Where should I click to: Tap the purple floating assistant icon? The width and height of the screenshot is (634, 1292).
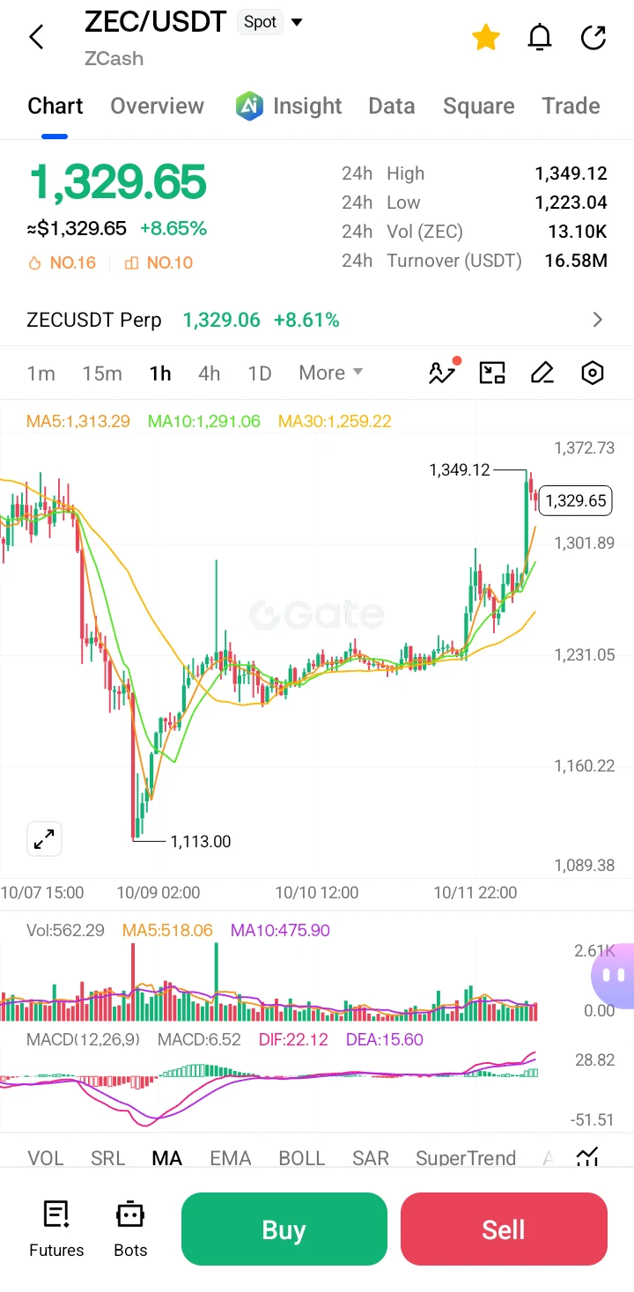614,976
